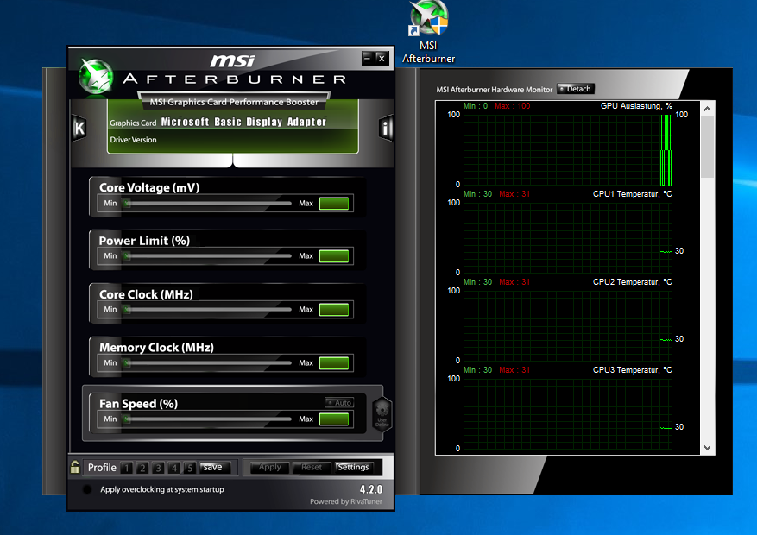Select profile slot 3
Image resolution: width=757 pixels, height=535 pixels.
158,468
